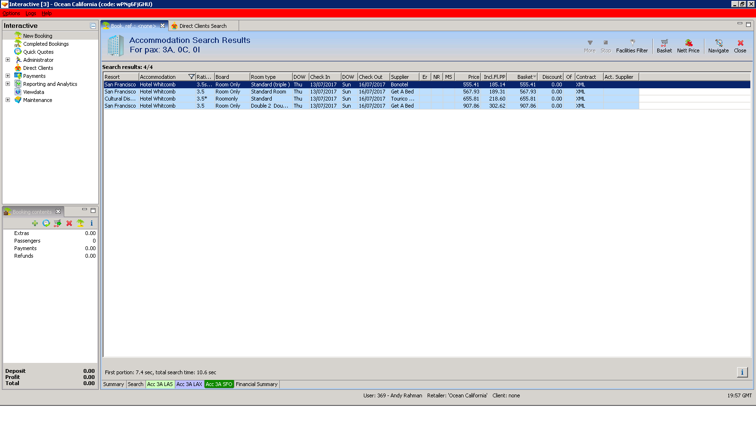This screenshot has width=756, height=437.
Task: Select Administrator in the sidebar tree
Action: pyautogui.click(x=38, y=60)
